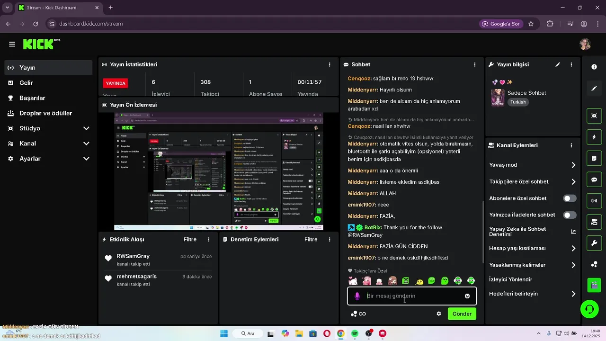Screen dimensions: 606x341
Task: Bookmark this page with the star icon
Action: point(531,24)
